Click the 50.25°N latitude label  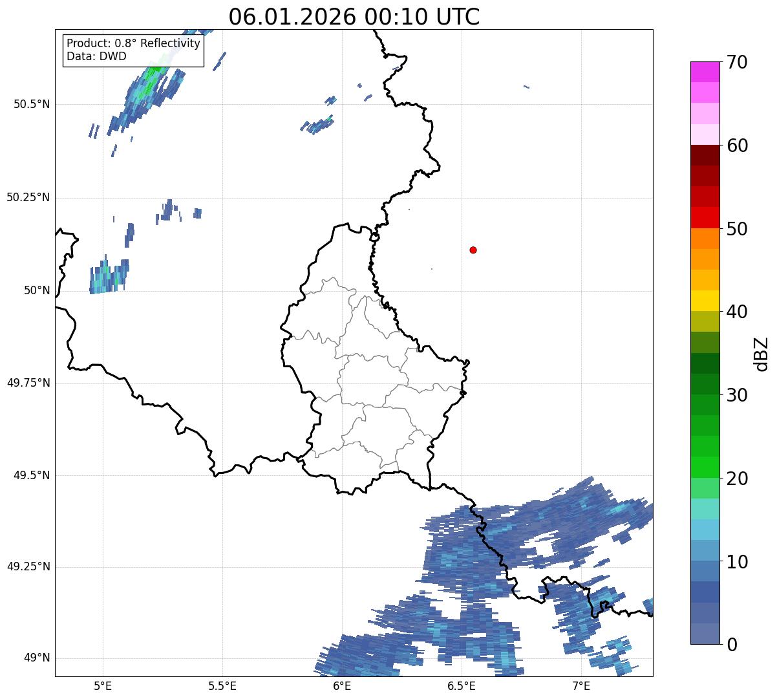[x=28, y=197]
